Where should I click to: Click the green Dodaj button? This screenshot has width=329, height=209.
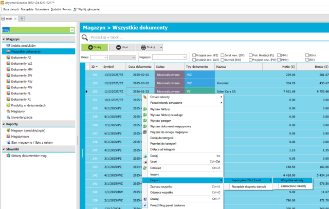(95, 47)
